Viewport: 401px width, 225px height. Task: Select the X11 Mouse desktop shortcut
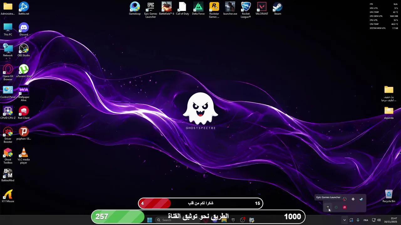(8, 196)
